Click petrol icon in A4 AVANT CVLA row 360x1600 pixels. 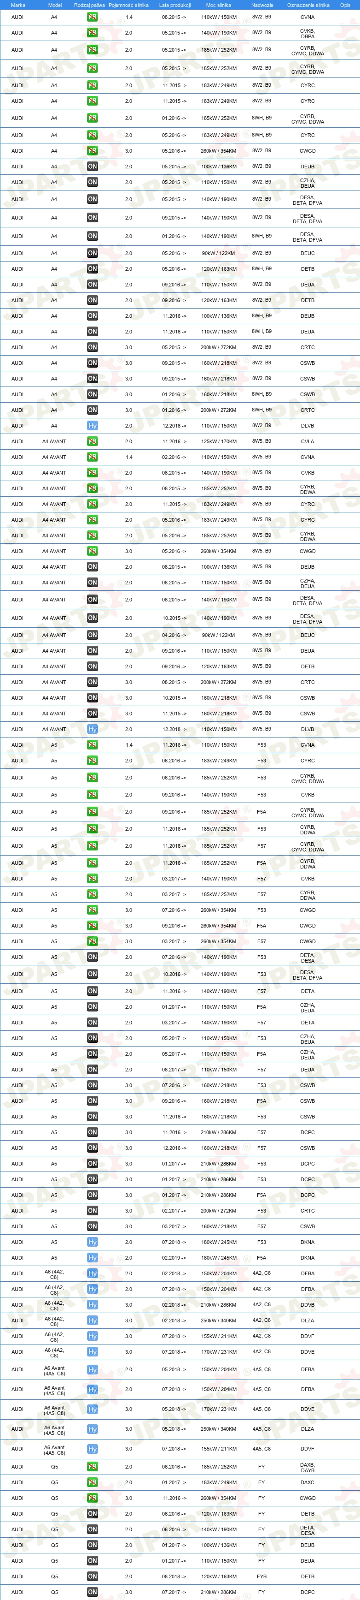(x=93, y=441)
